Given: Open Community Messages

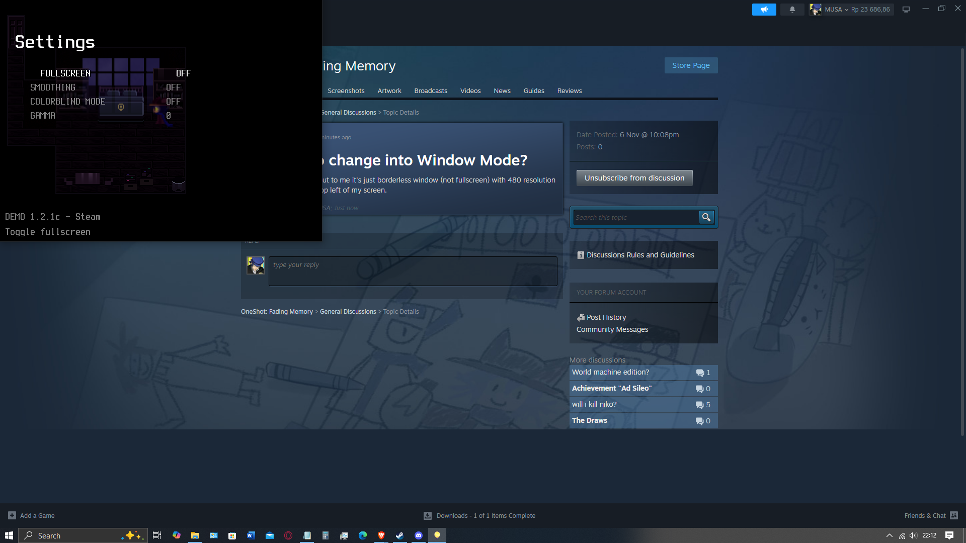Looking at the screenshot, I should pyautogui.click(x=612, y=329).
